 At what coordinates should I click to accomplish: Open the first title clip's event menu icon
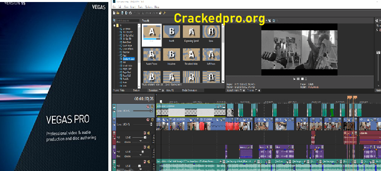(x=224, y=106)
